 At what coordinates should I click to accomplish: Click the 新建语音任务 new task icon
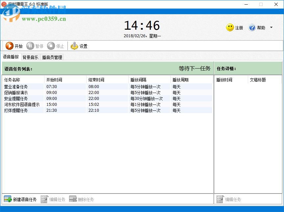pyautogui.click(x=7, y=199)
